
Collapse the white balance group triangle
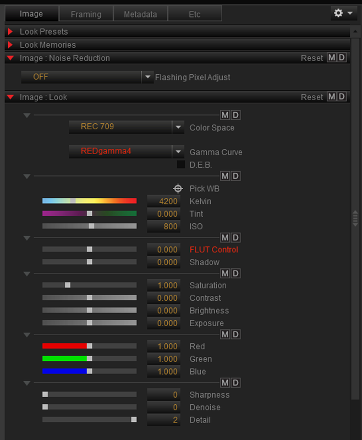click(x=27, y=177)
